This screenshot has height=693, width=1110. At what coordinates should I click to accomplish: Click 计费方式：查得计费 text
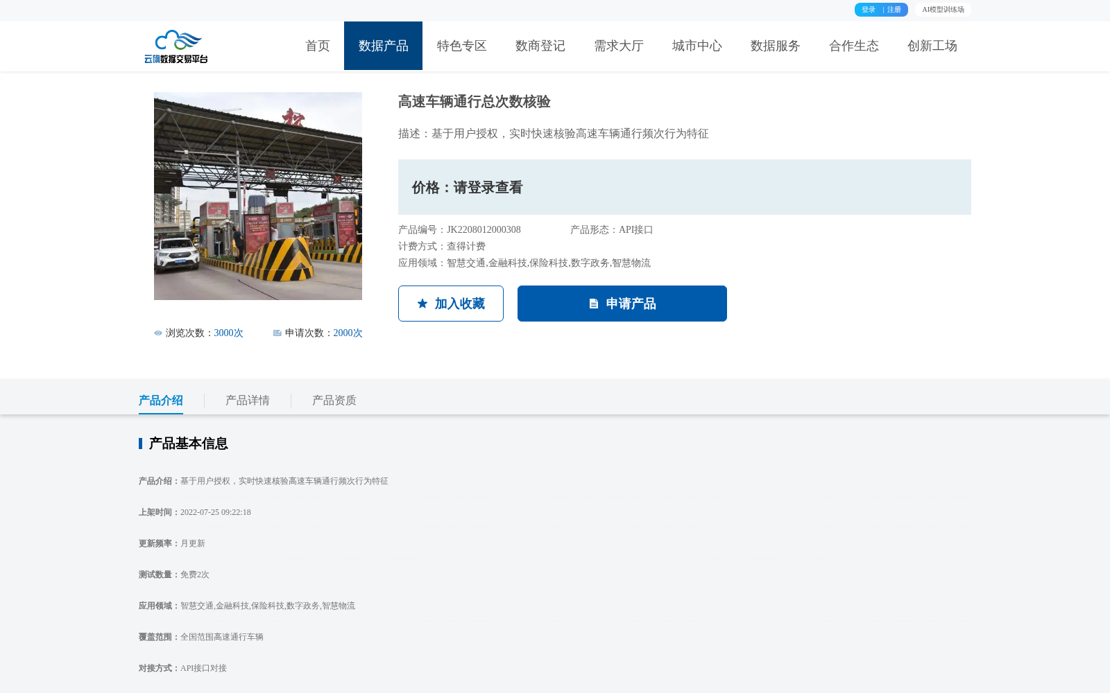[442, 247]
